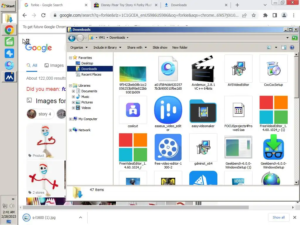Click the volume speaker tray icon
Image resolution: width=300 pixels, height=225 pixels.
click(x=12, y=206)
